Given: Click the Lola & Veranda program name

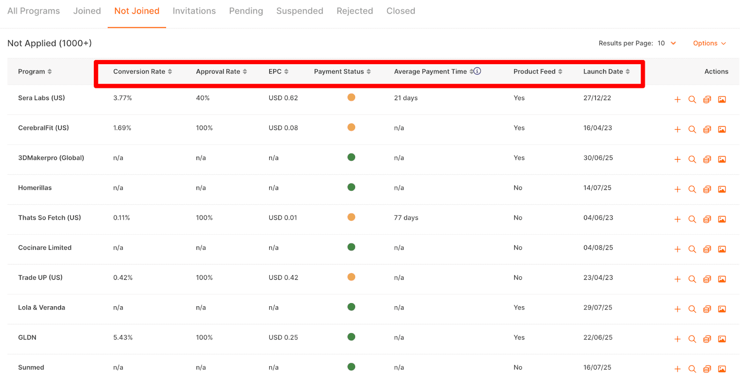Looking at the screenshot, I should coord(42,308).
